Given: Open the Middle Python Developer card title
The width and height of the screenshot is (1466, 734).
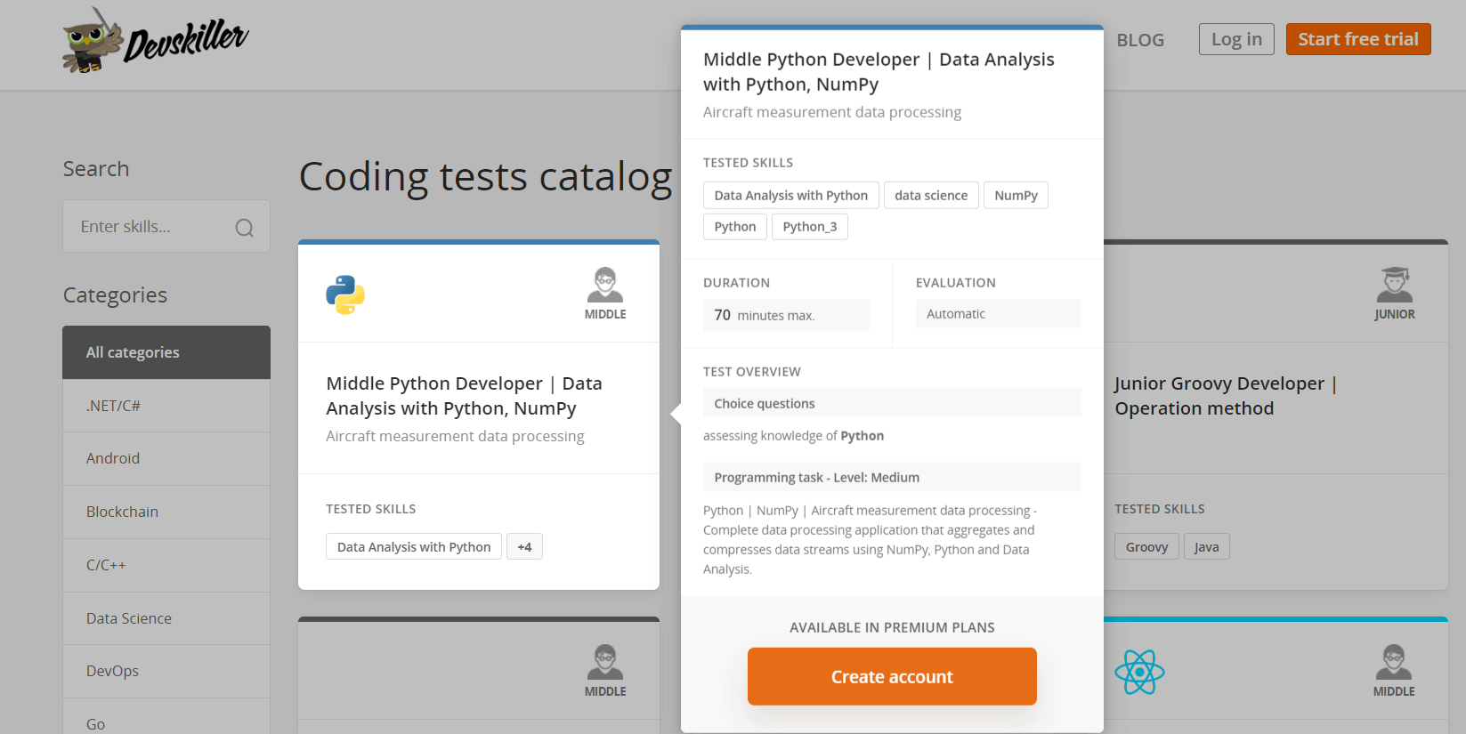Looking at the screenshot, I should (464, 396).
